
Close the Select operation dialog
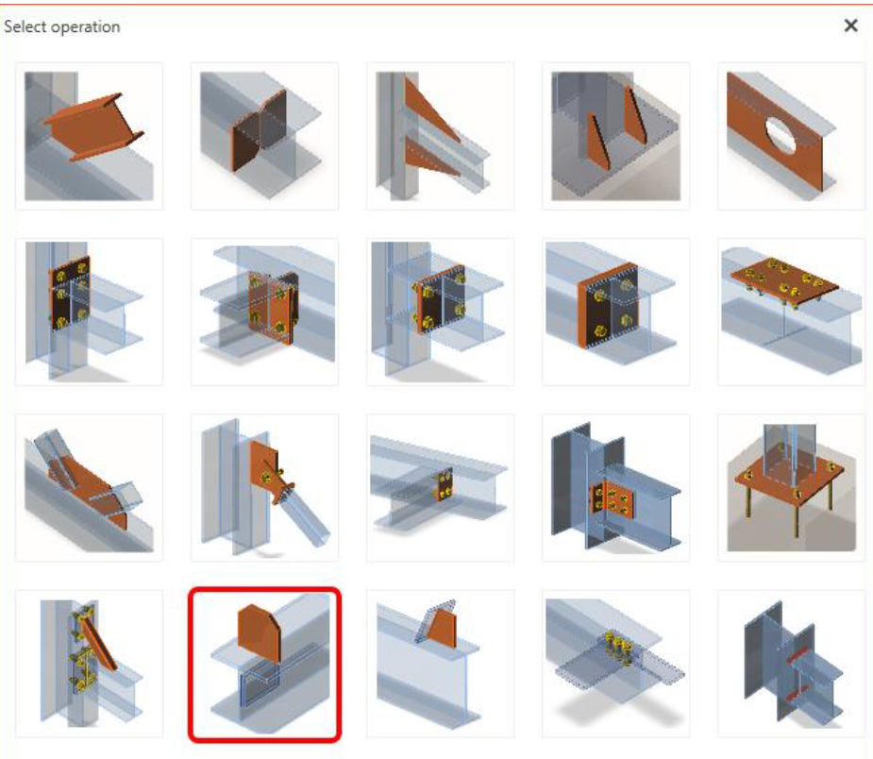coord(850,25)
